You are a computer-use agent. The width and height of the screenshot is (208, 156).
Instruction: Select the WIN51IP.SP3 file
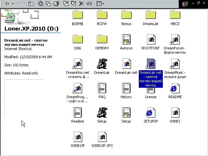(x=102, y=139)
